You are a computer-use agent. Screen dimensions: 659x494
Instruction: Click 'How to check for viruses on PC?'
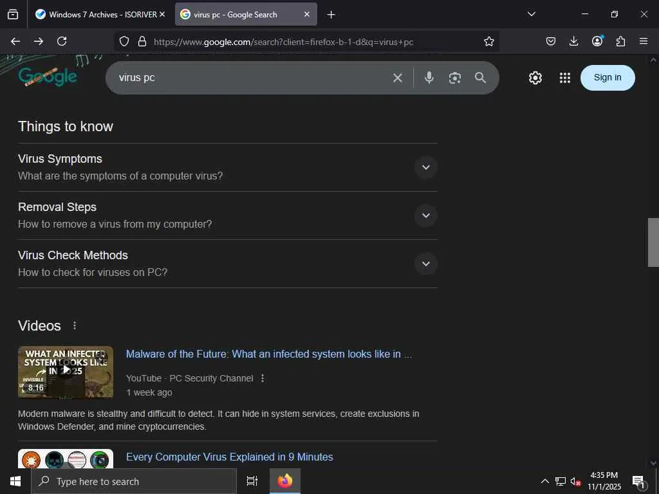[93, 272]
